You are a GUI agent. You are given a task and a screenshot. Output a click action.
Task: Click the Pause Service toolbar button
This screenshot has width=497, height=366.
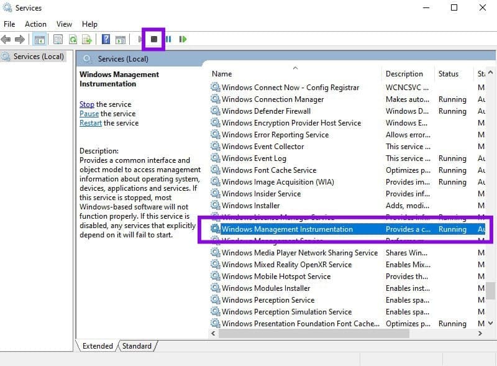click(x=168, y=39)
